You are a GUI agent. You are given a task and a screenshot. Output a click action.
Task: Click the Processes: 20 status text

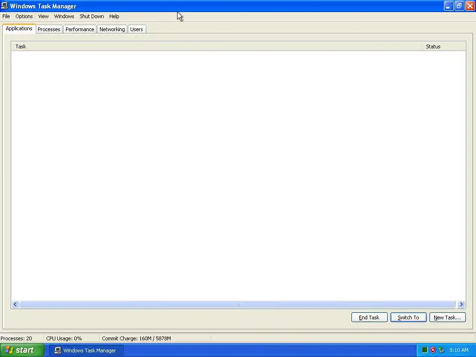[16, 338]
